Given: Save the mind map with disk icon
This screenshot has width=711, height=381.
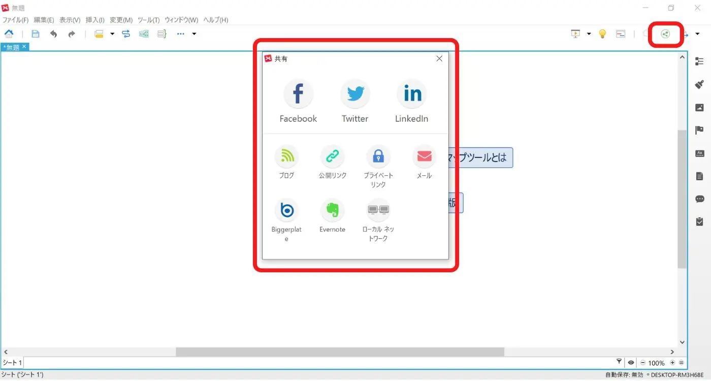Looking at the screenshot, I should point(36,34).
